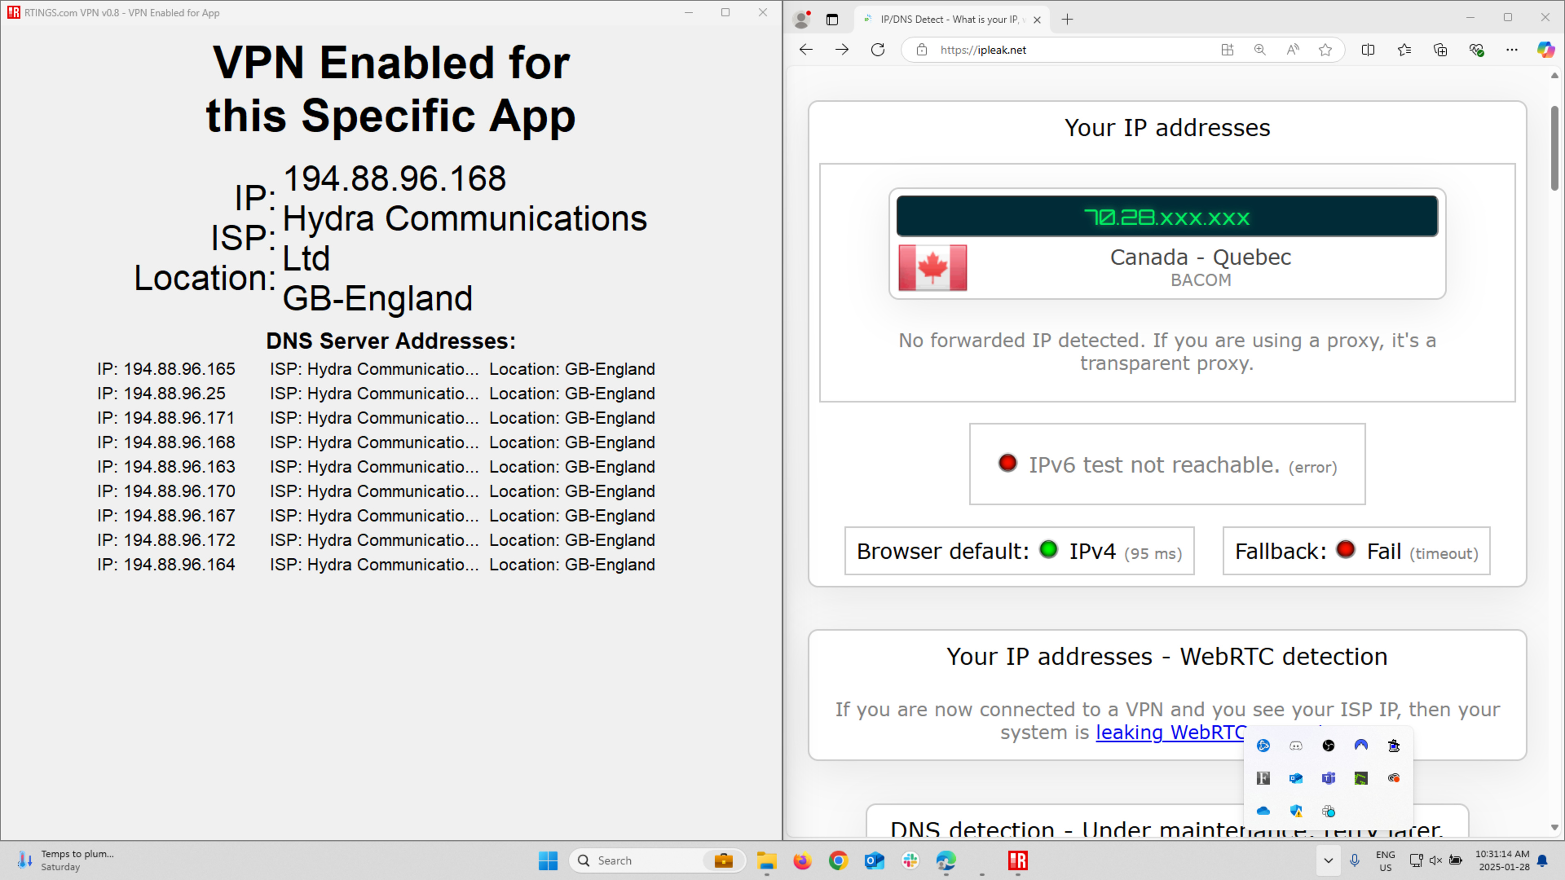Toggle the microphone icon in the system tray
This screenshot has height=880, width=1565.
coord(1353,860)
